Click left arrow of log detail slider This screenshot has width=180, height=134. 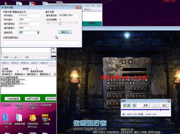[48, 23]
